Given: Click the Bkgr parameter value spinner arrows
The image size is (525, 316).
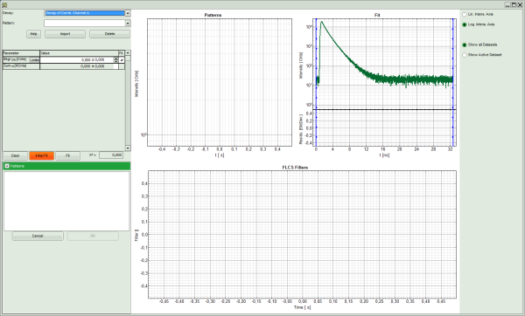Looking at the screenshot, I should point(115,59).
